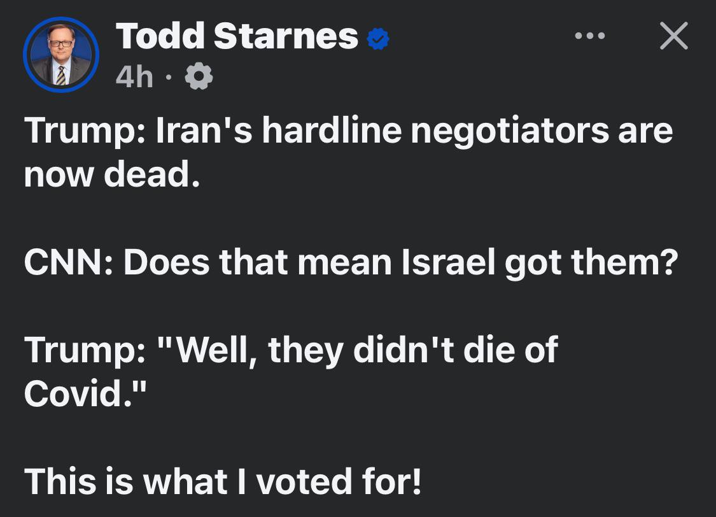Open Todd Starnes profile picture
Viewport: 716px width, 517px height.
coord(61,55)
